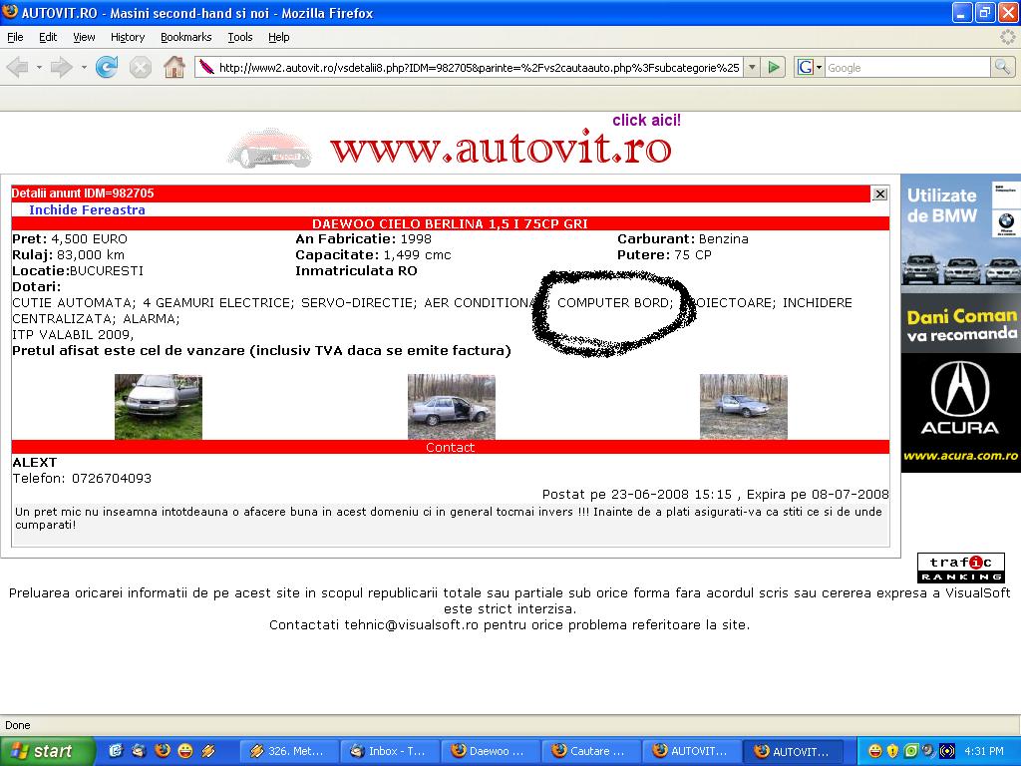Click the Stop loading icon
This screenshot has width=1021, height=766.
[x=141, y=67]
